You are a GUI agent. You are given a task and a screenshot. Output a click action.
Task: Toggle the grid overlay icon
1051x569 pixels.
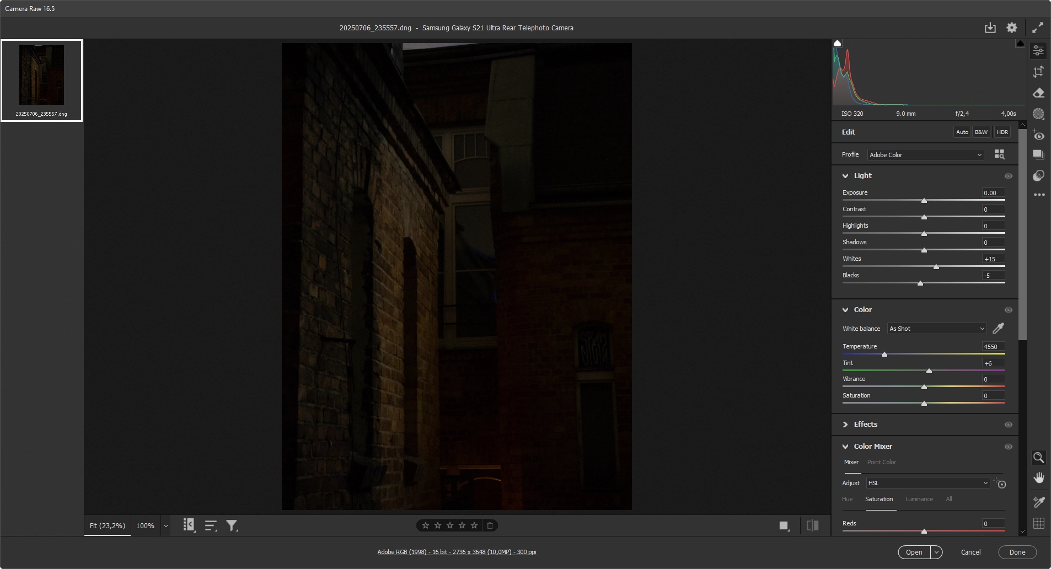coord(1038,523)
